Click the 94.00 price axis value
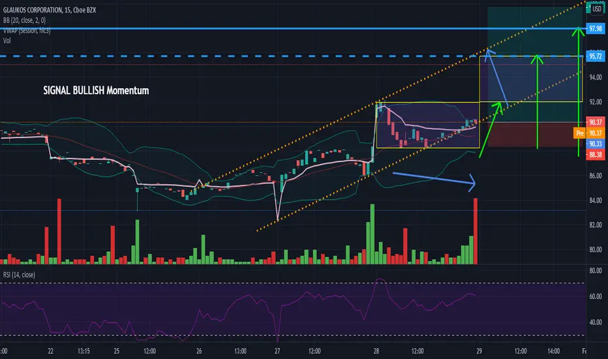 click(595, 77)
